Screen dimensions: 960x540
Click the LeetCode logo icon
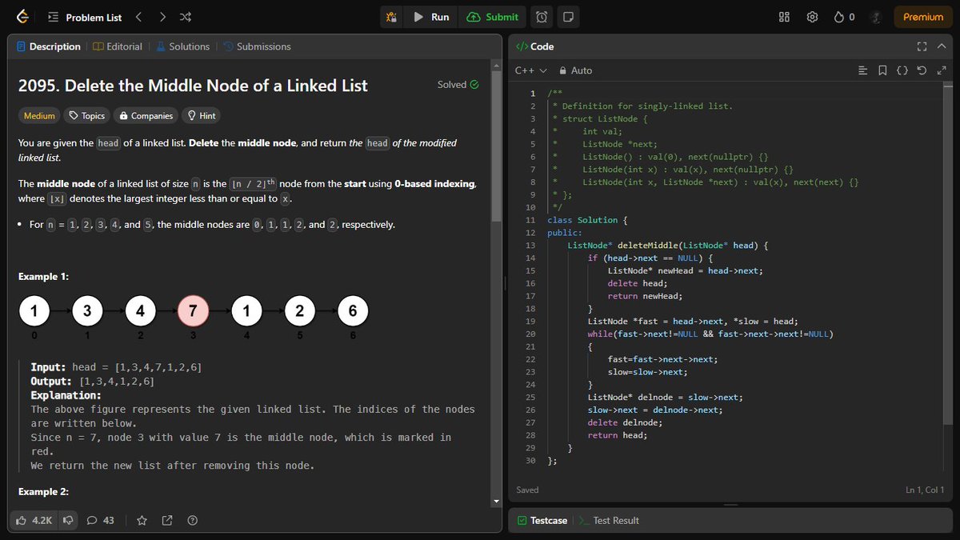point(22,17)
